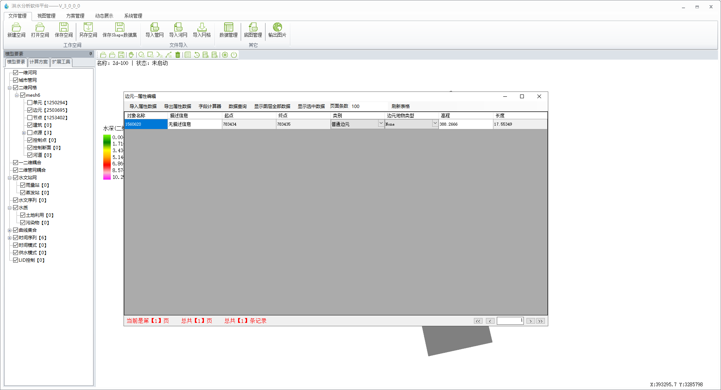Click 保存Shape数据集 ribbon icon
This screenshot has width=721, height=390.
point(119,30)
